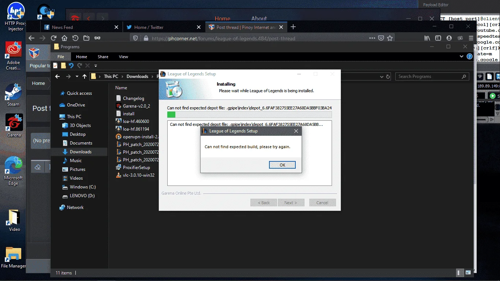The width and height of the screenshot is (500, 281).
Task: Open the breadcrumb arrow after This PC
Action: point(123,76)
